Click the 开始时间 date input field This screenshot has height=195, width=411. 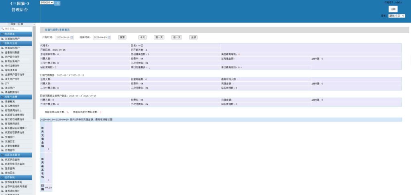(x=62, y=37)
